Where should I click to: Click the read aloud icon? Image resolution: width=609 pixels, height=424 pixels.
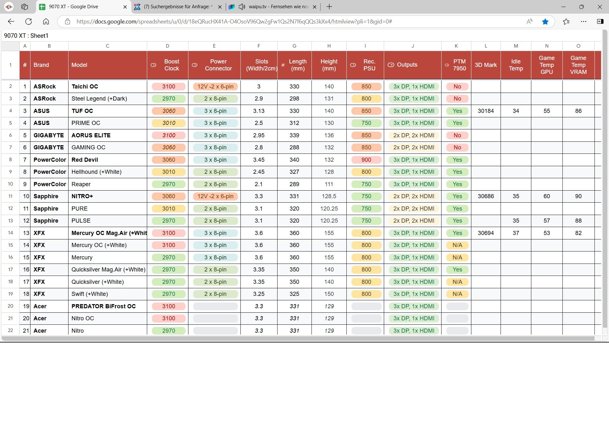pyautogui.click(x=529, y=22)
